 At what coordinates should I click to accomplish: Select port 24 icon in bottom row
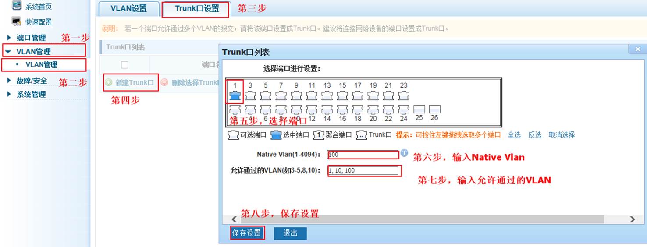coord(404,109)
